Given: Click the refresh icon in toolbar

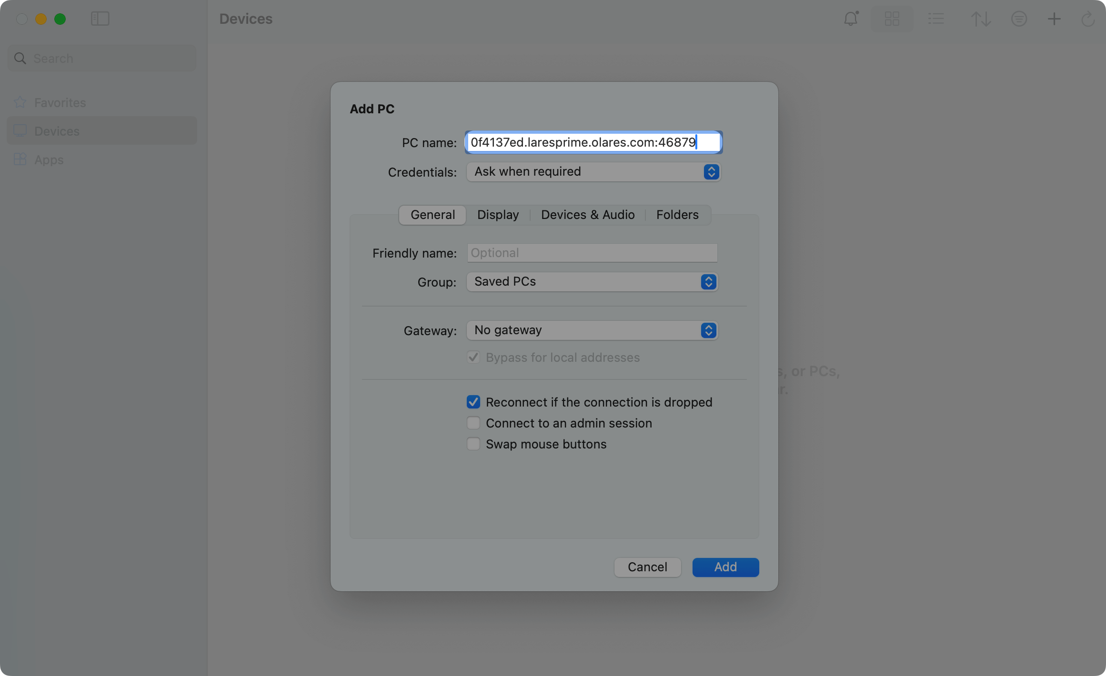Looking at the screenshot, I should point(1088,19).
